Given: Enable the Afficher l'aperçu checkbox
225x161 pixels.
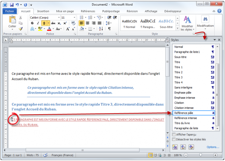Looking at the screenshot, I should [174, 135].
